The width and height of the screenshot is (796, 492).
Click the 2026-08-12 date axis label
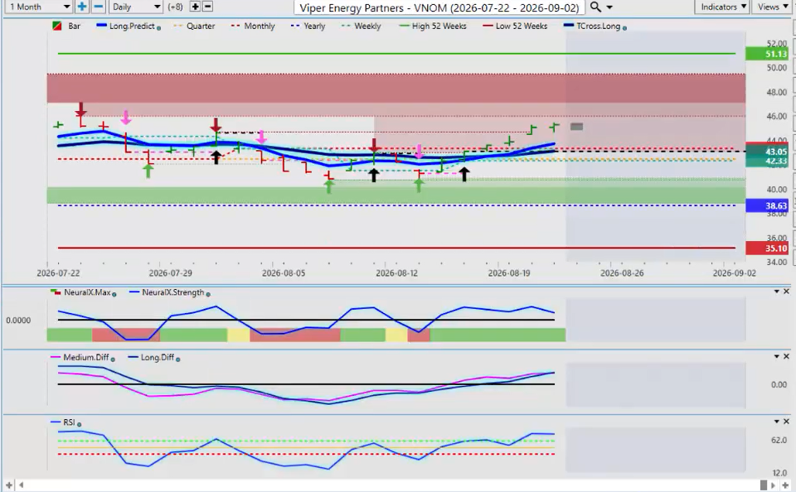click(x=396, y=273)
